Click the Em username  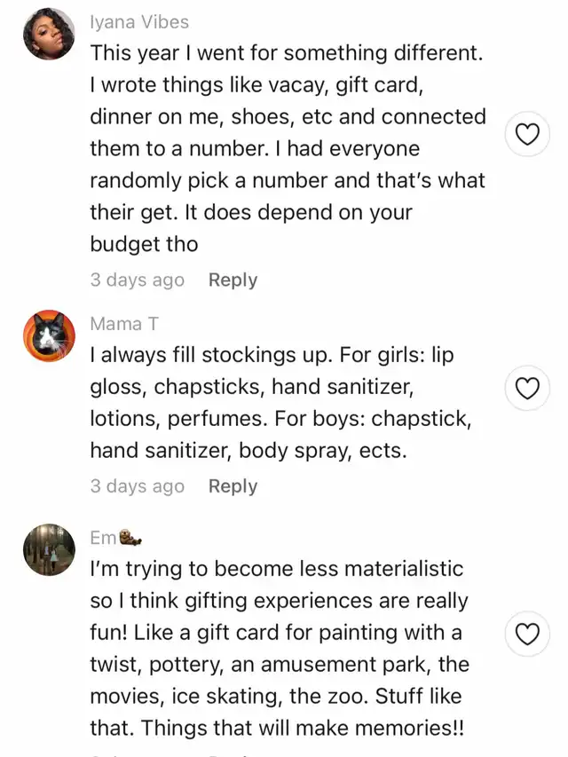103,538
